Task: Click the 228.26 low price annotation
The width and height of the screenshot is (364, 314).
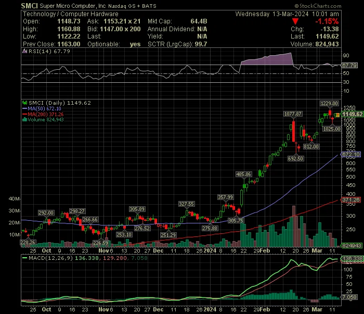Action: pyautogui.click(x=28, y=243)
